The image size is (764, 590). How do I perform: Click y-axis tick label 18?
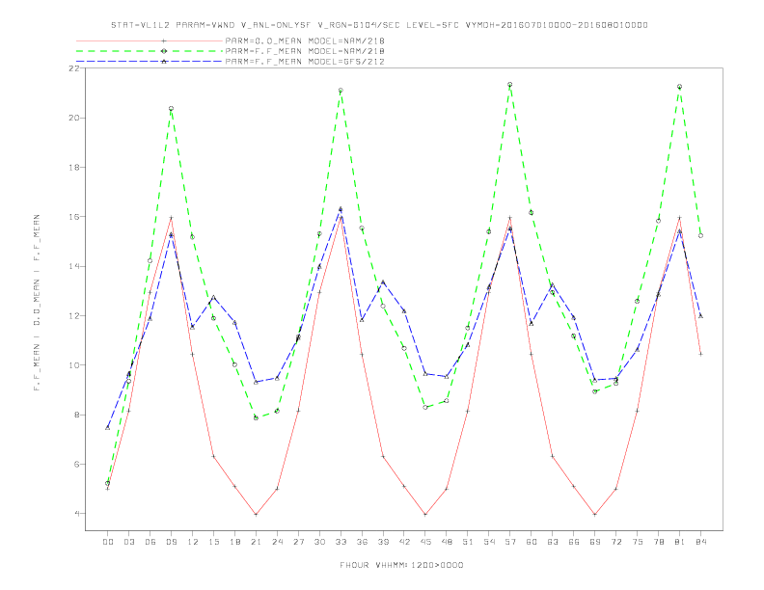click(74, 167)
